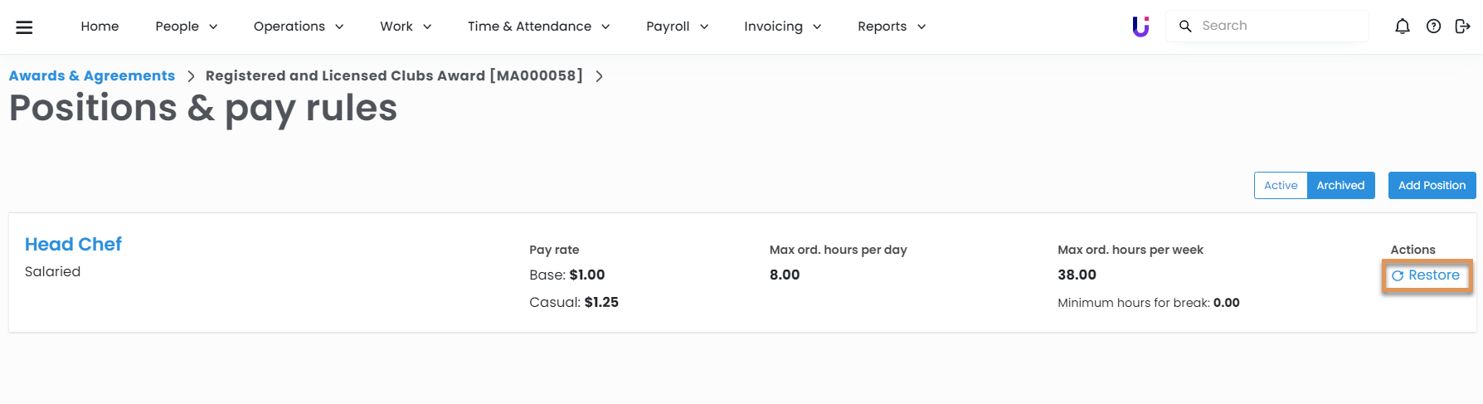Viewport: 1483px width, 404px height.
Task: Open the help question mark icon
Action: pos(1433,27)
